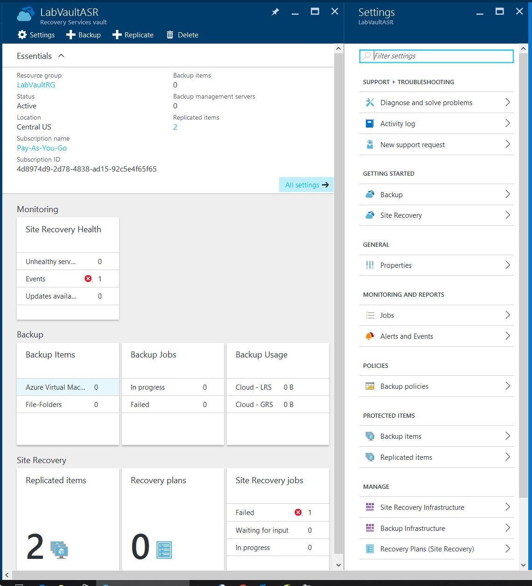Image resolution: width=532 pixels, height=586 pixels.
Task: Pin the LabVaultASR blade to dashboard
Action: tap(275, 12)
